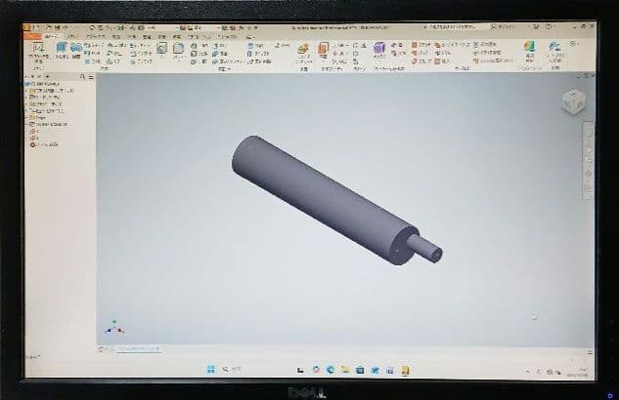Switch to the 3D Model ribbon tab
This screenshot has width=619, height=400.
click(52, 36)
